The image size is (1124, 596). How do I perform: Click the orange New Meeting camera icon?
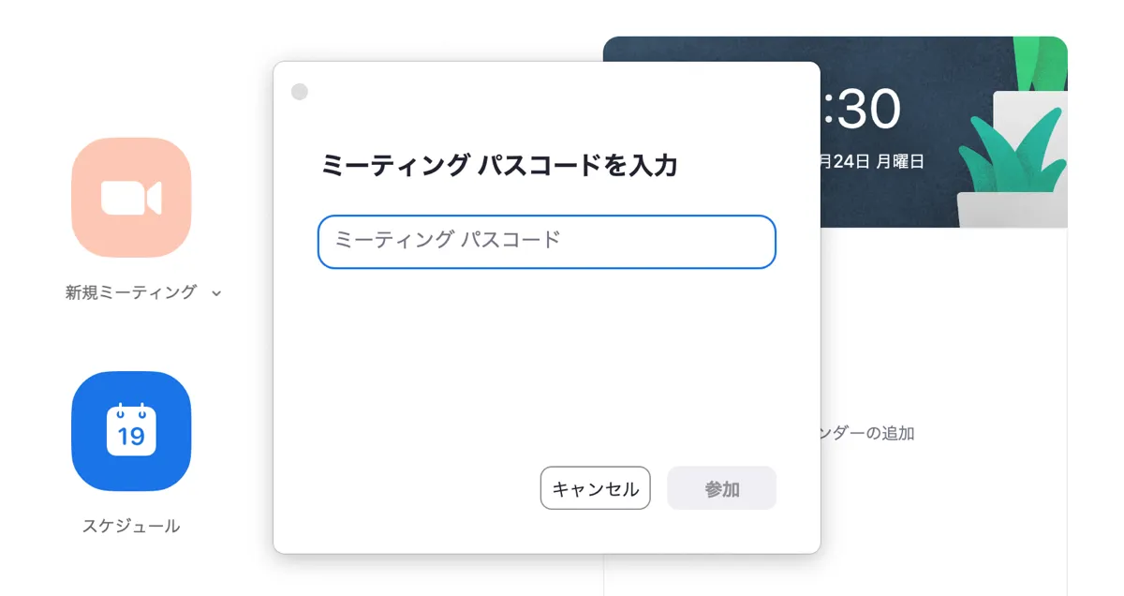tap(131, 198)
